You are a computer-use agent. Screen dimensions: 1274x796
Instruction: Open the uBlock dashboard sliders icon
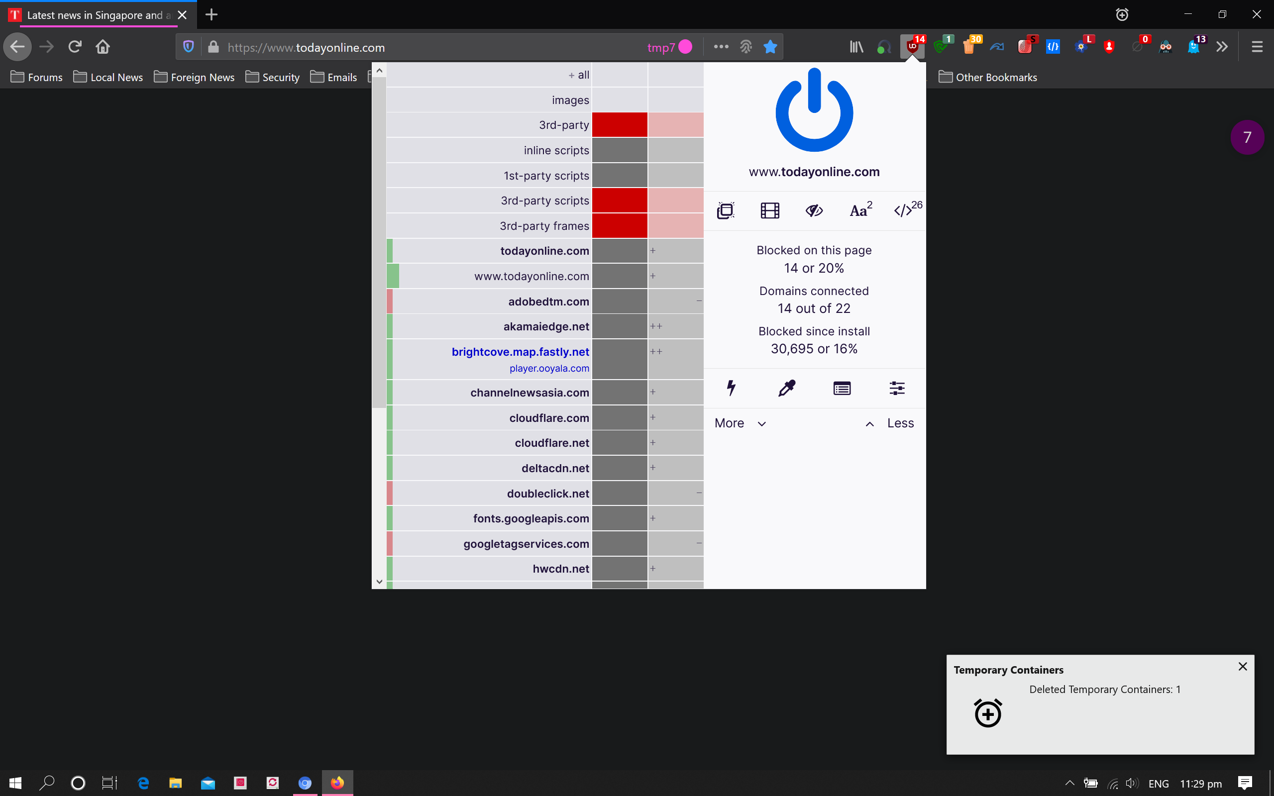point(897,389)
